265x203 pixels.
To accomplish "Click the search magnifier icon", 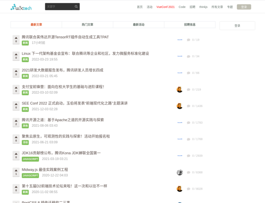I will (76, 6).
